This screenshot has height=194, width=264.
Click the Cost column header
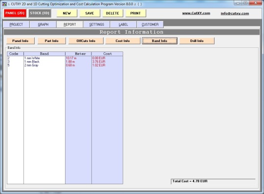(108, 54)
